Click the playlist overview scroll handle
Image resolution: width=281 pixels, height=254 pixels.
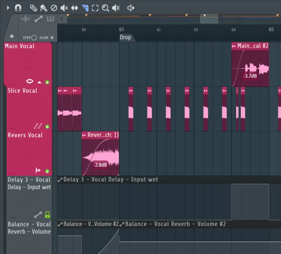(209, 19)
